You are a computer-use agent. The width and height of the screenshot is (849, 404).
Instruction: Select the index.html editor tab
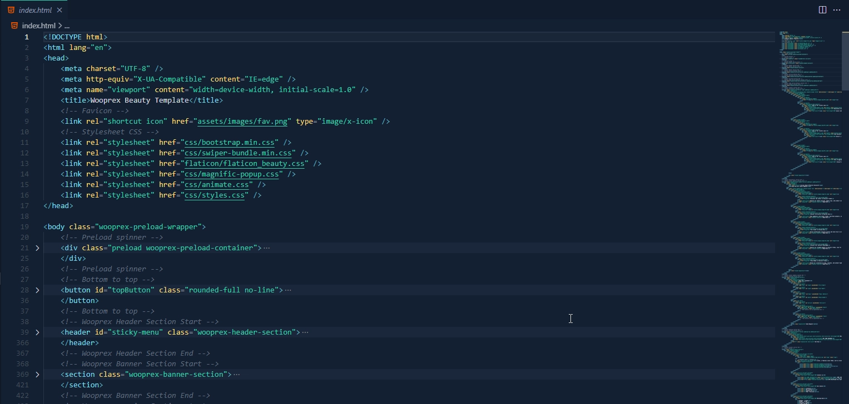pos(34,9)
